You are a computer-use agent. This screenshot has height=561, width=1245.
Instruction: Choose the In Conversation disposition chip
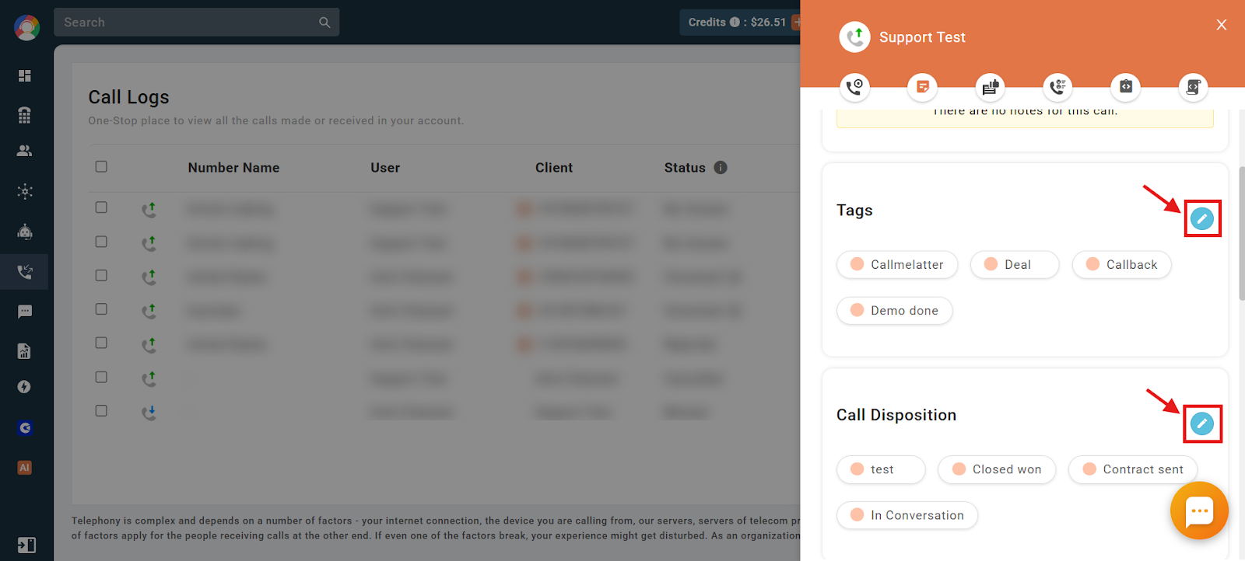pyautogui.click(x=907, y=515)
